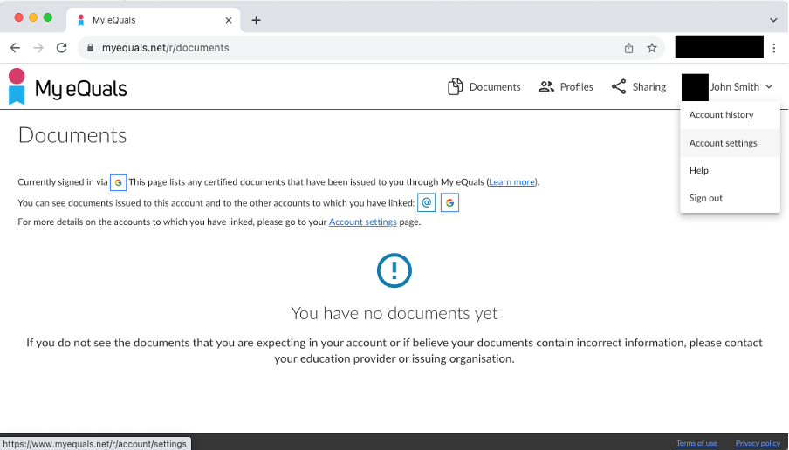
Task: Close the My eQuals tab
Action: [229, 20]
